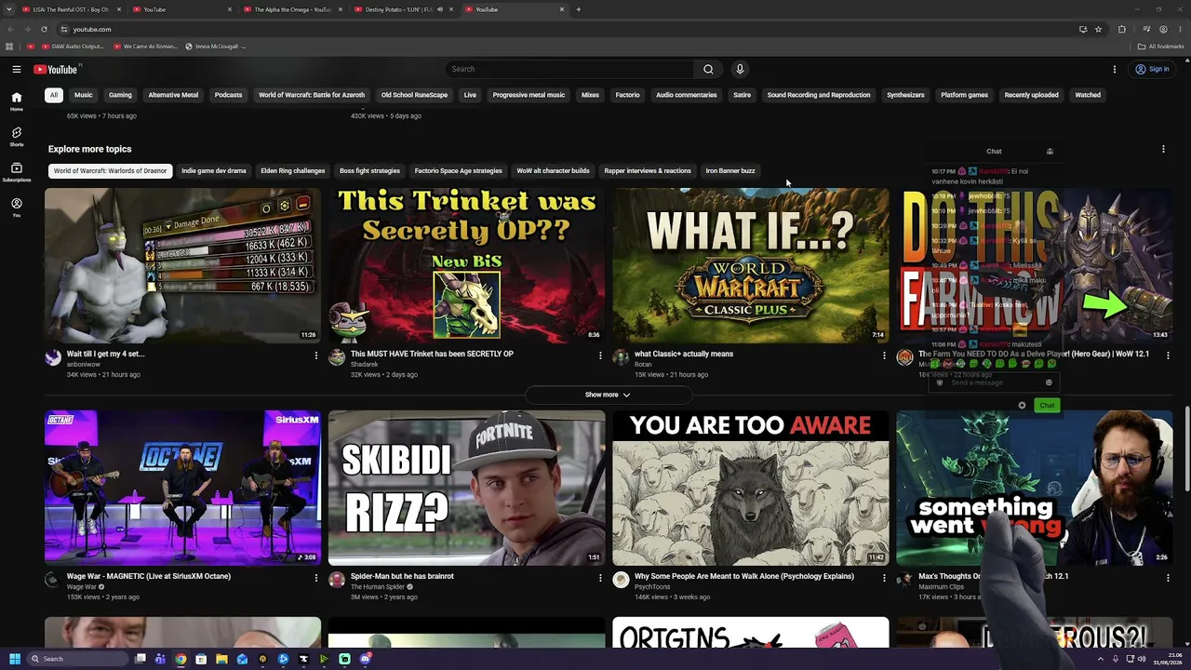Click the 'This MUST HAVE Trinket' video title
Screen dimensions: 1191x670
(432, 354)
